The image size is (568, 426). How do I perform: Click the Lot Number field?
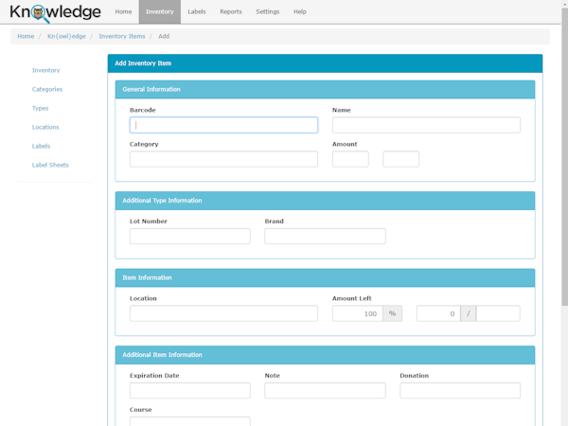(190, 236)
